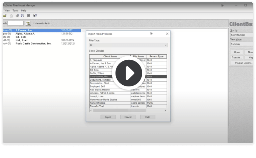Screen dimensions: 256x158
Task: Click the horizontal scrollbar right arrow
Action: pos(165,110)
